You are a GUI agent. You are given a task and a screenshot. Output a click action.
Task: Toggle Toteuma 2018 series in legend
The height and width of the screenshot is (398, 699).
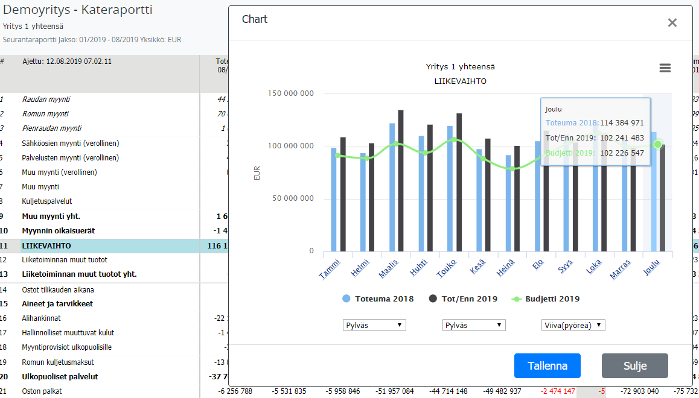[x=378, y=298]
